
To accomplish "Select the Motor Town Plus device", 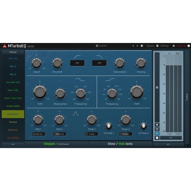I will click(13, 98).
